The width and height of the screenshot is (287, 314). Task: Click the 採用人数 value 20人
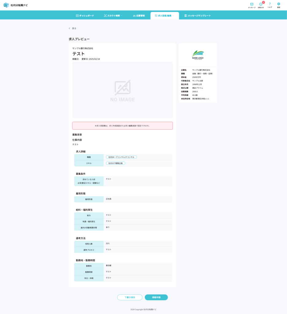[108, 243]
